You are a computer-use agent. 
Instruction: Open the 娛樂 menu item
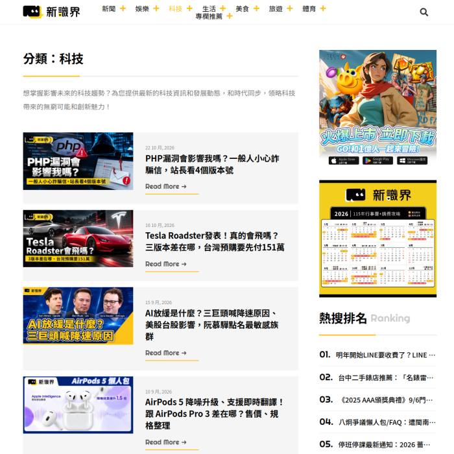[x=142, y=8]
